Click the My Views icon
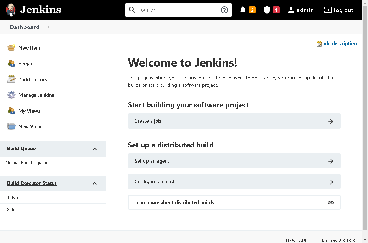The height and width of the screenshot is (243, 368). 11,111
